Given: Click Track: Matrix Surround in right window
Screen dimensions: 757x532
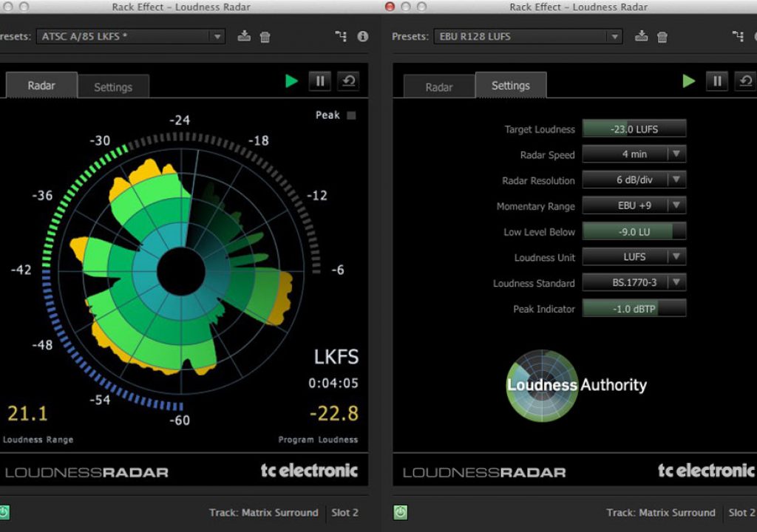Looking at the screenshot, I should click(x=661, y=513).
